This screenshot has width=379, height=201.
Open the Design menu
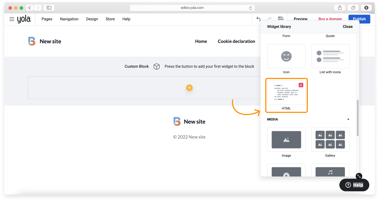pos(92,19)
